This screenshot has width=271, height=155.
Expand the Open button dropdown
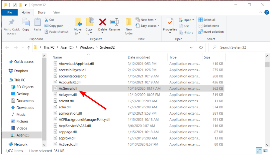[x=193, y=20]
